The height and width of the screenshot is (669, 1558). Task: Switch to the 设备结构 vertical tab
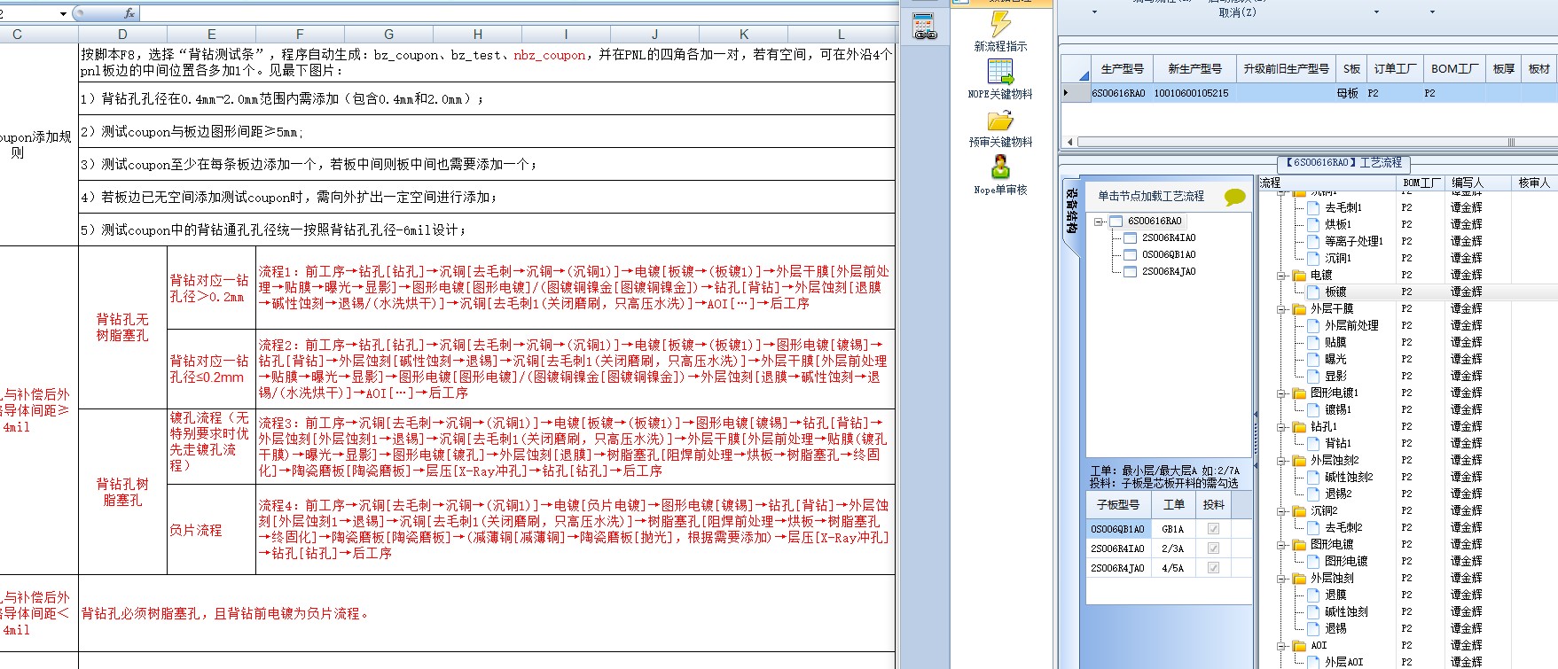click(1072, 211)
